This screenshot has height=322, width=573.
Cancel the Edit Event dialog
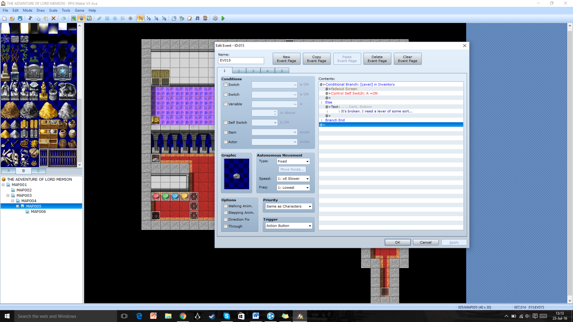[426, 242]
